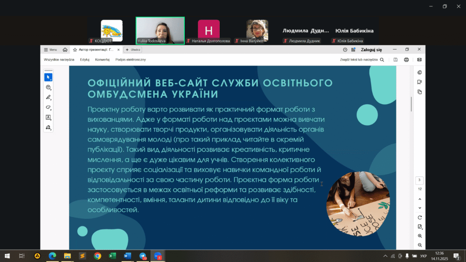This screenshot has width=466, height=262.
Task: Open the Wszystkie narzędzia menu
Action: tap(59, 60)
